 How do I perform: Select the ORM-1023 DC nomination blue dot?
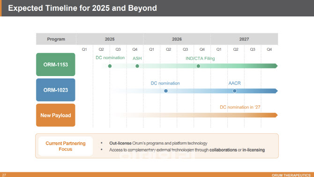(166, 91)
